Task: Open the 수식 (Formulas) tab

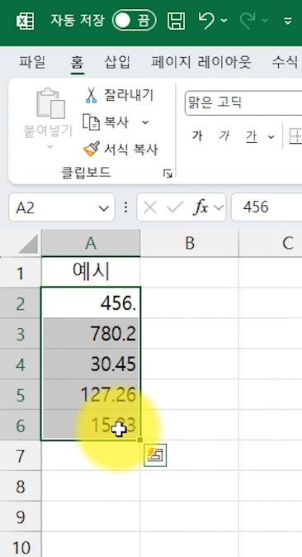Action: tap(285, 63)
